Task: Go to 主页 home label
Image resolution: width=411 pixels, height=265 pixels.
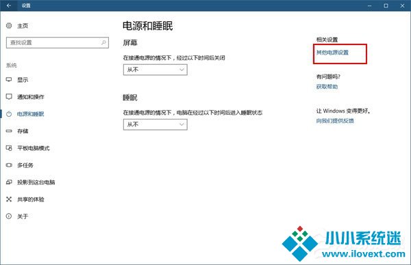Action: (x=23, y=26)
